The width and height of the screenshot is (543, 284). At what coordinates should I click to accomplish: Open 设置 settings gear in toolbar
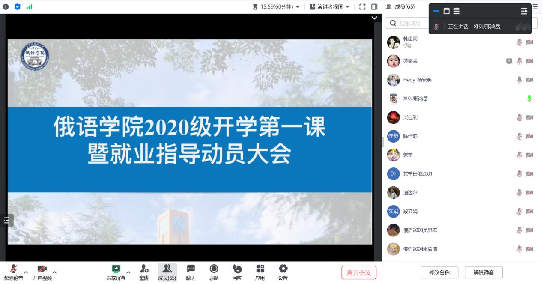coord(283,269)
